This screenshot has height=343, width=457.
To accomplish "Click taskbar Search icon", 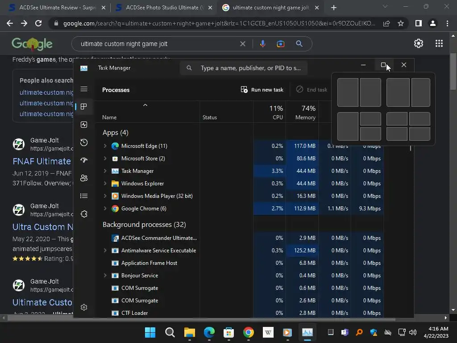I will point(170,332).
